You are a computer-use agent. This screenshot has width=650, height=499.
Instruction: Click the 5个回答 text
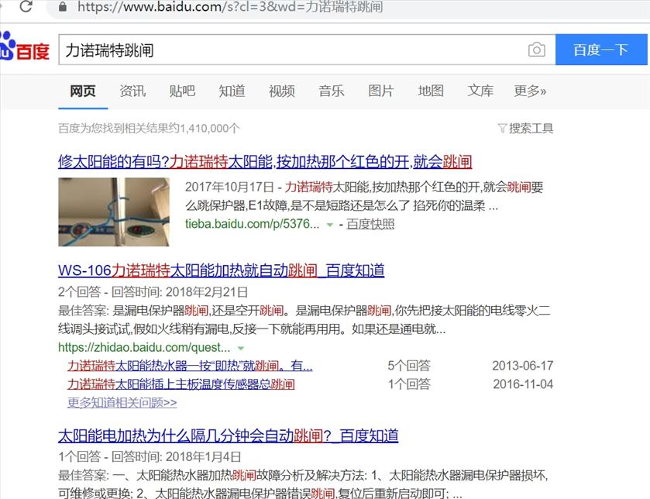tap(409, 366)
